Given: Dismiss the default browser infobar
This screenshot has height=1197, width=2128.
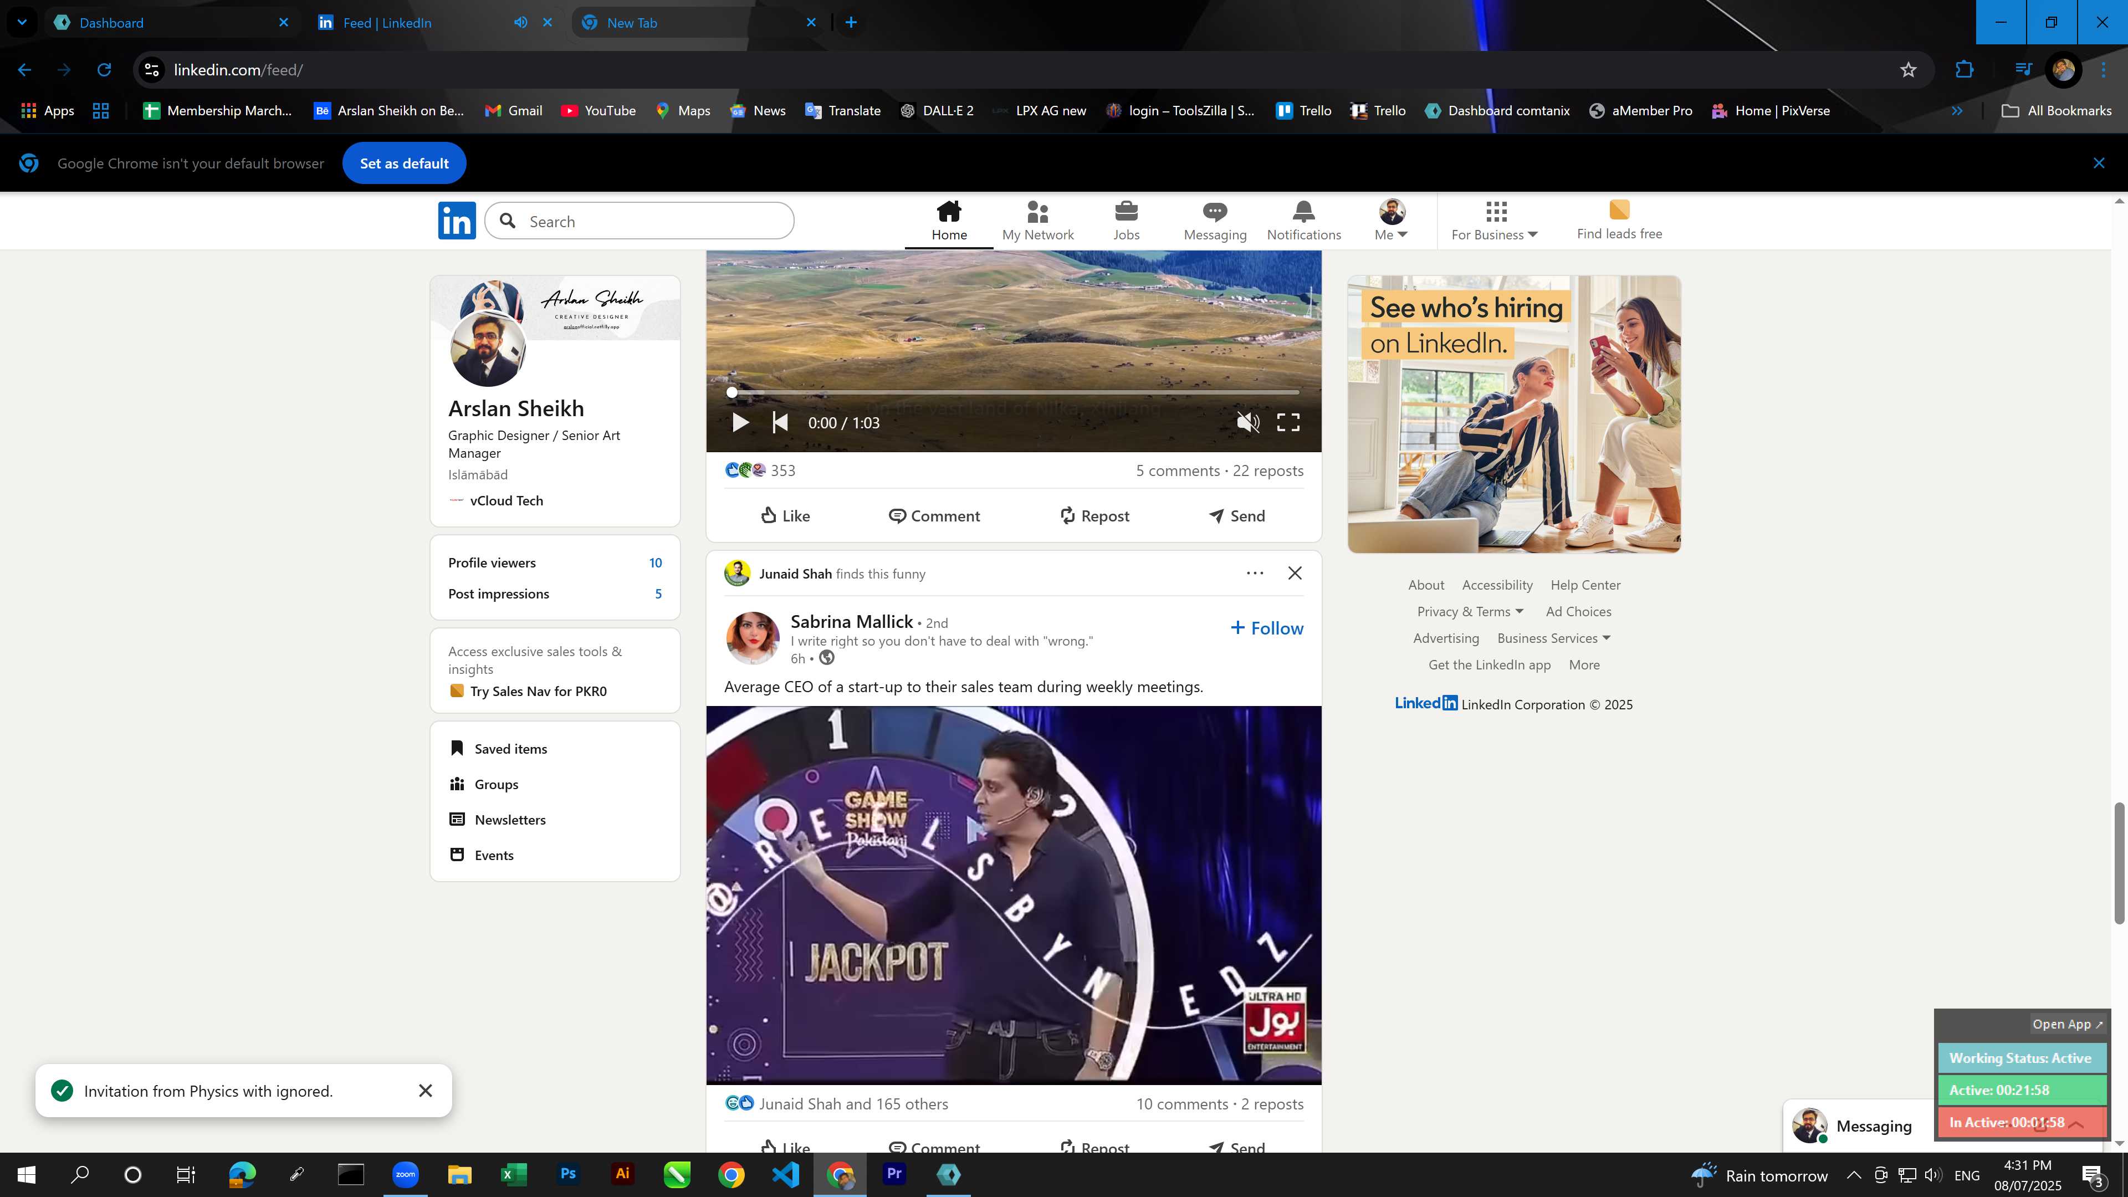Looking at the screenshot, I should pos(2098,163).
